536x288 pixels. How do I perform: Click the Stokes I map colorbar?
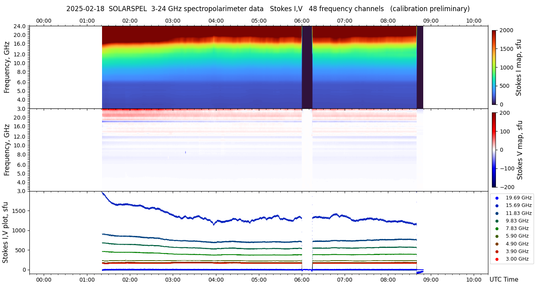coord(494,67)
